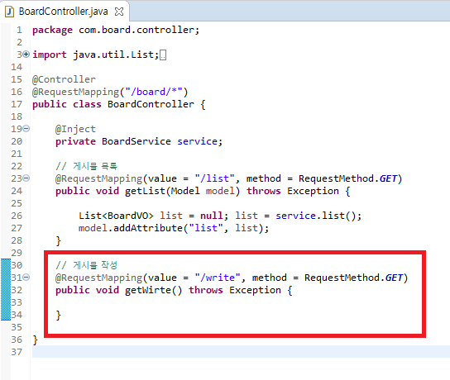Collapse the getList method at line 23
450x380 pixels.
point(26,178)
